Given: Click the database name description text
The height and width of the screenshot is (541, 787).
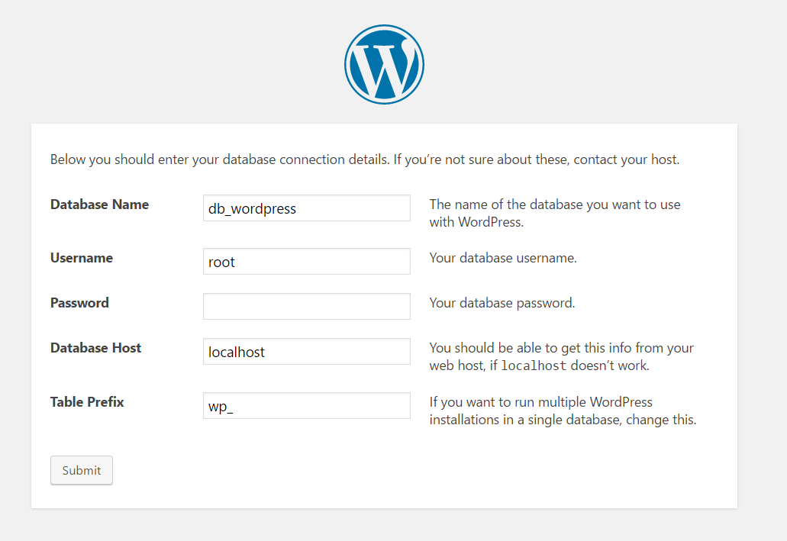Looking at the screenshot, I should click(555, 214).
